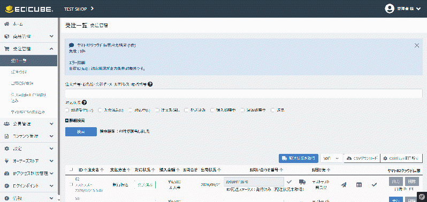Click the table icon in order 62 row

(359, 184)
